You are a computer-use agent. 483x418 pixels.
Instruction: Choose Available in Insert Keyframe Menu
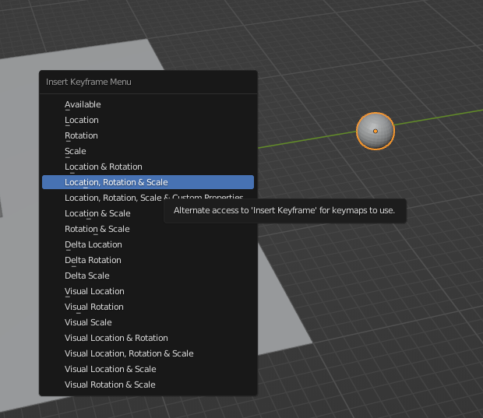pos(148,104)
